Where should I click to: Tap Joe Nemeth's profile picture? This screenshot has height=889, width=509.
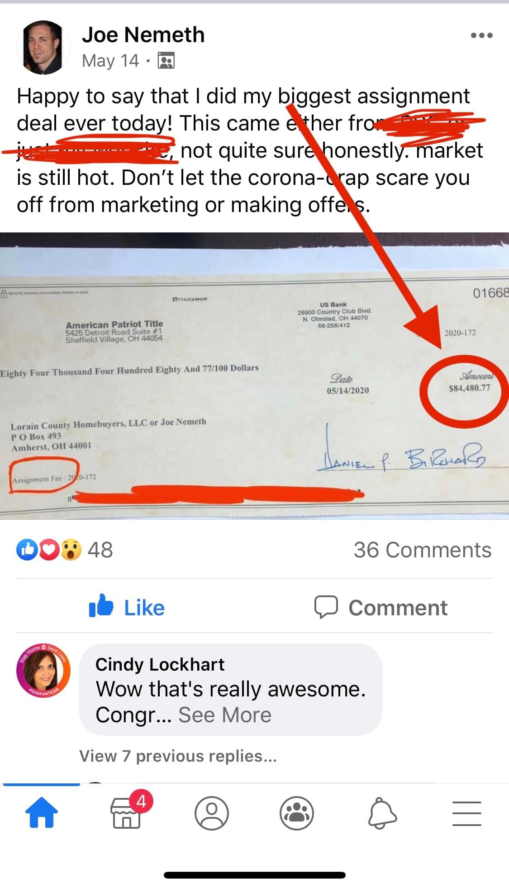[43, 47]
